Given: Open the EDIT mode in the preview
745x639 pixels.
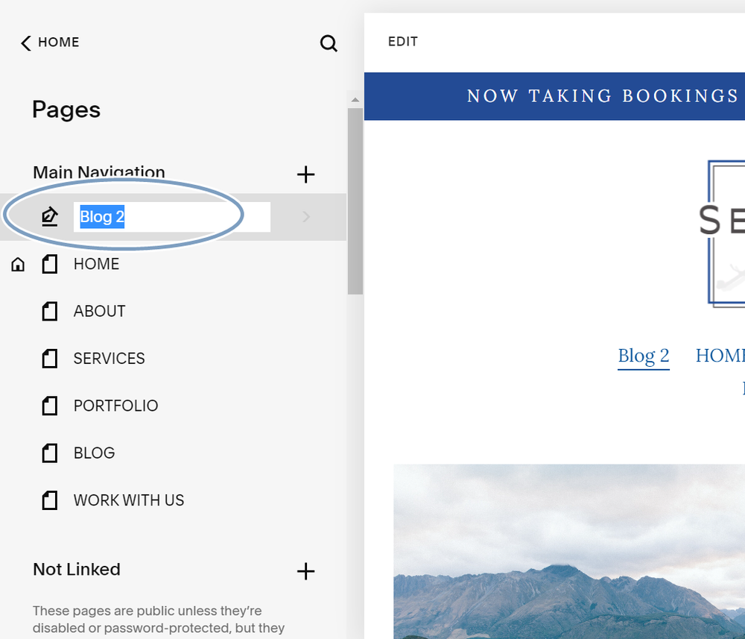Looking at the screenshot, I should (x=402, y=42).
